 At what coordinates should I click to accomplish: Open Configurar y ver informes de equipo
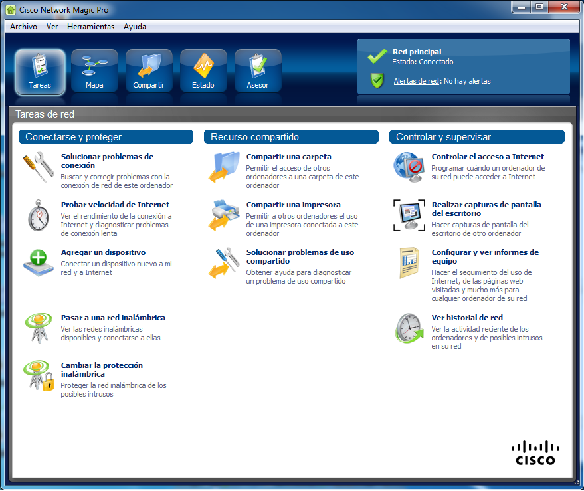[x=485, y=256]
